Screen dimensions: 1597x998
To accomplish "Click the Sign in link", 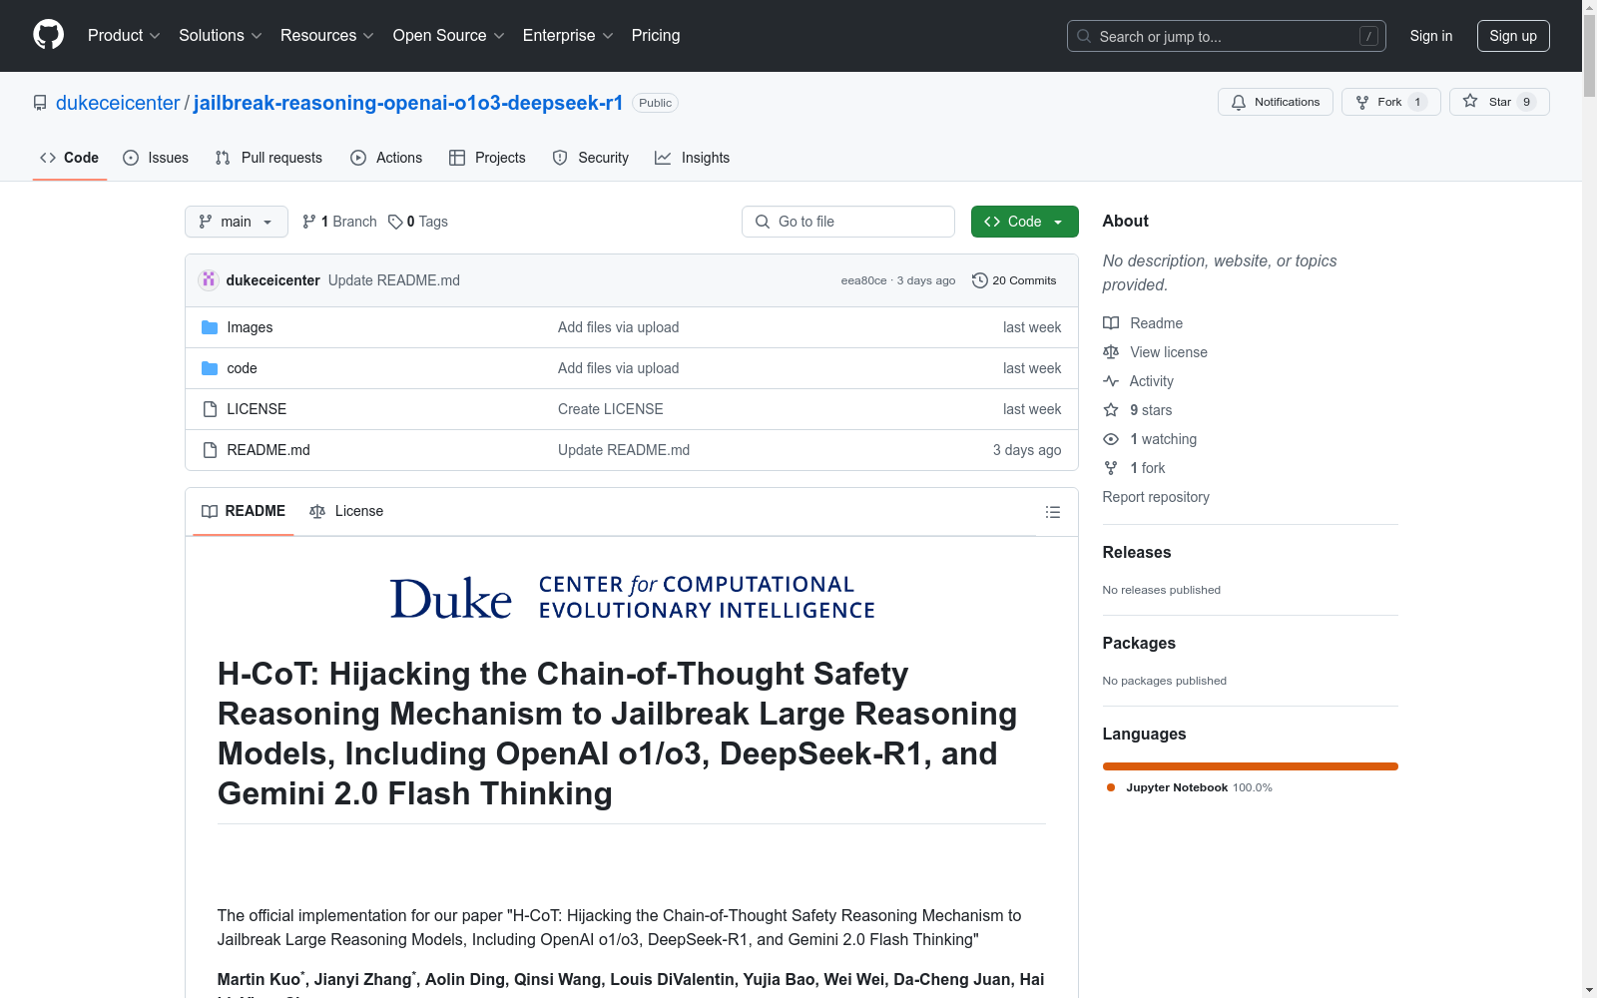I will (x=1431, y=36).
